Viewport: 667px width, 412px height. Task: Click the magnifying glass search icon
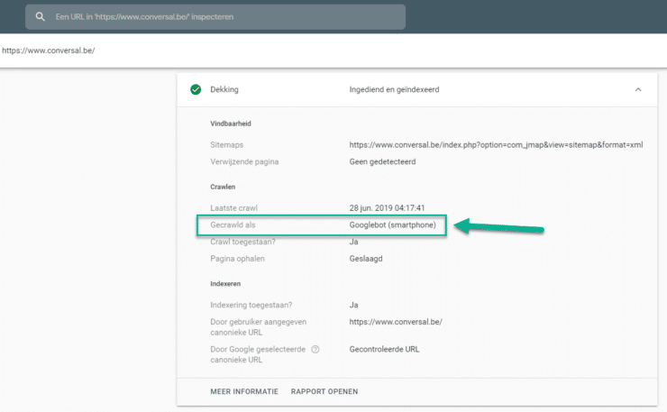[41, 17]
